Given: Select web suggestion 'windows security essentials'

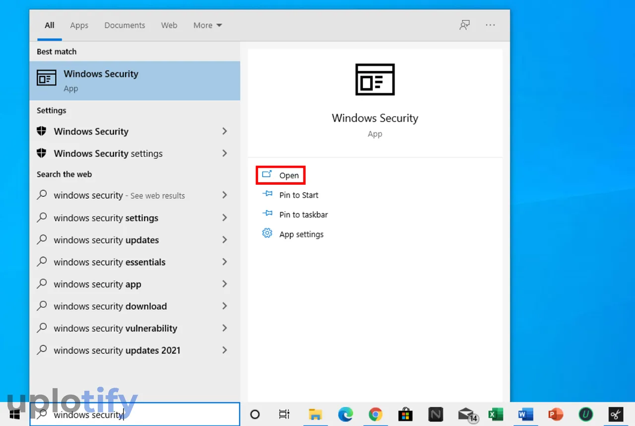Looking at the screenshot, I should tap(135, 262).
